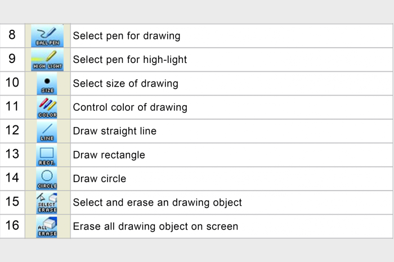Click the Color pens icon
This screenshot has width=394, height=262.
pos(47,107)
